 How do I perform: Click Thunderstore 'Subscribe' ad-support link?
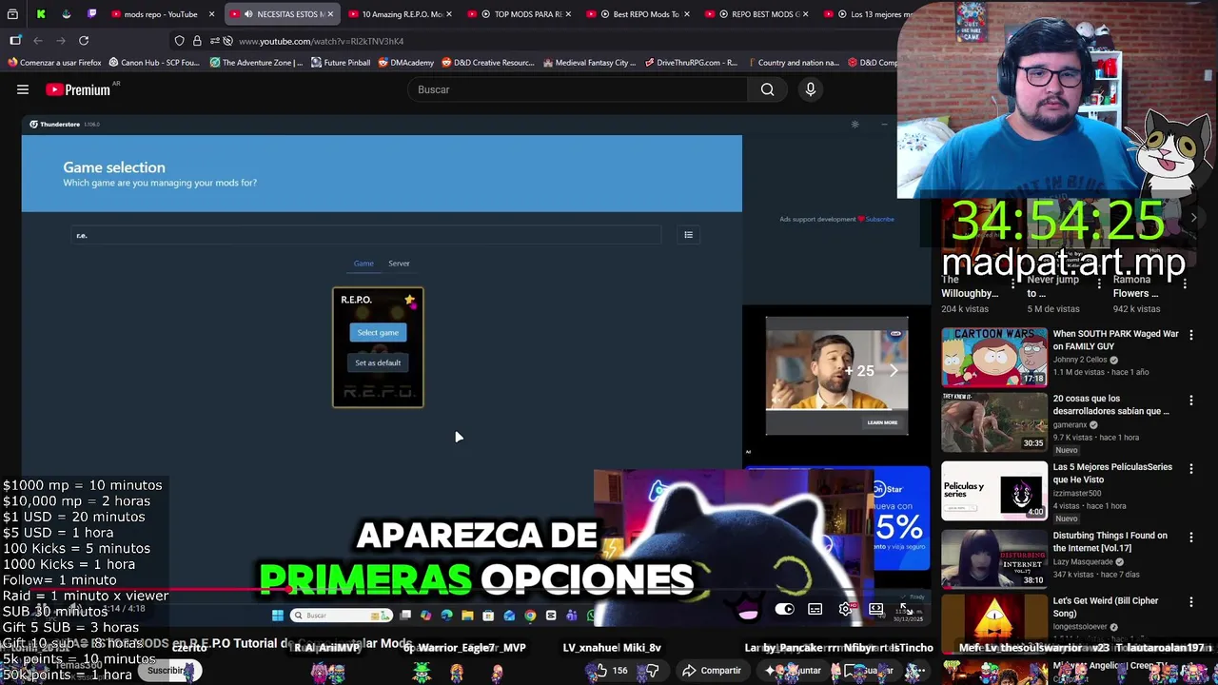tap(879, 220)
